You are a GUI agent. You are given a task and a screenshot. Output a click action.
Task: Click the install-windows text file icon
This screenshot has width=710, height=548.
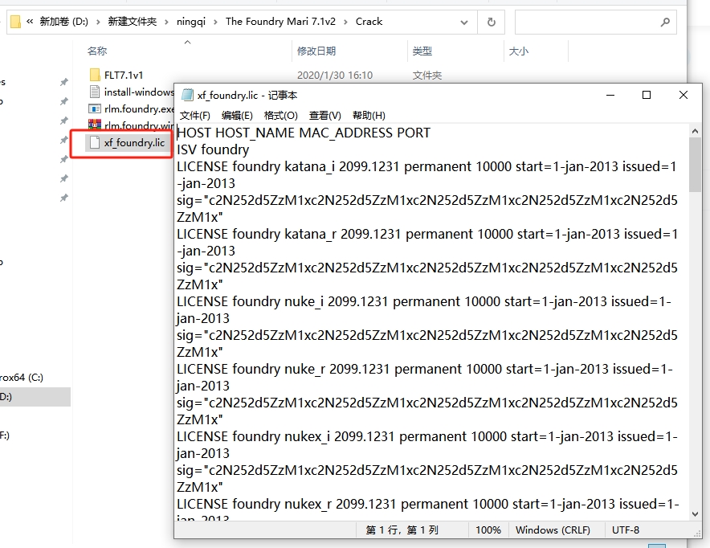pyautogui.click(x=95, y=92)
